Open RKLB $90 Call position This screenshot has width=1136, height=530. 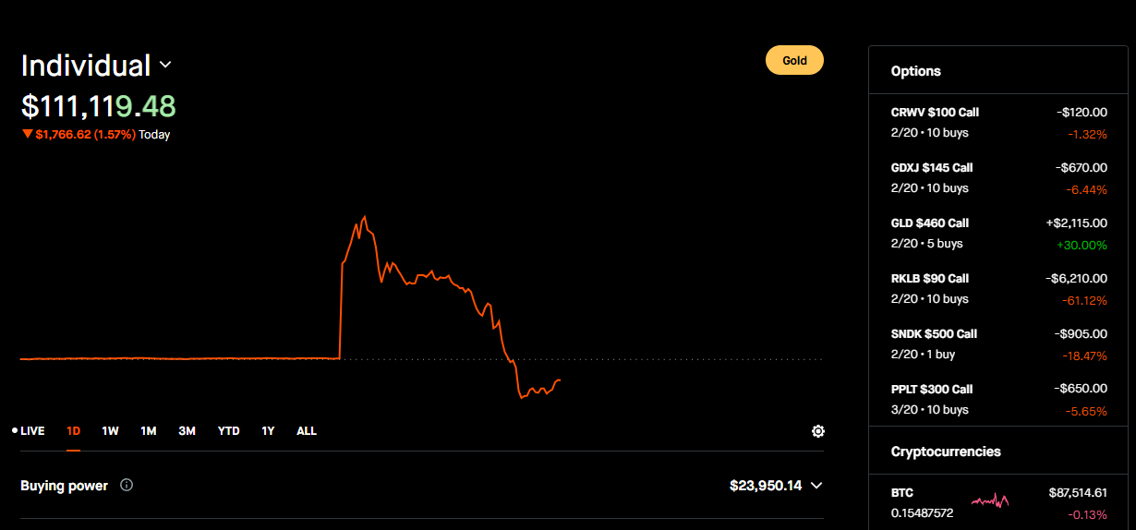click(998, 288)
